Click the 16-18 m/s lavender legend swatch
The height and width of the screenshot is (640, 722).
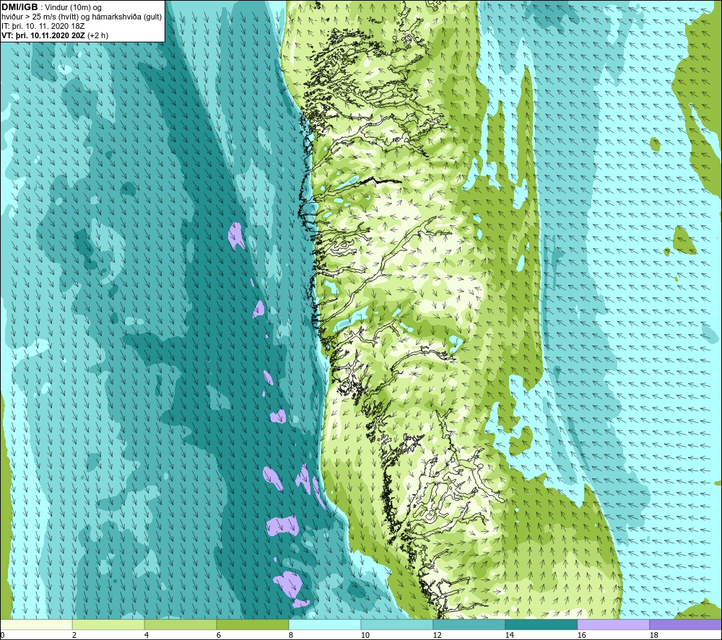pos(613,625)
